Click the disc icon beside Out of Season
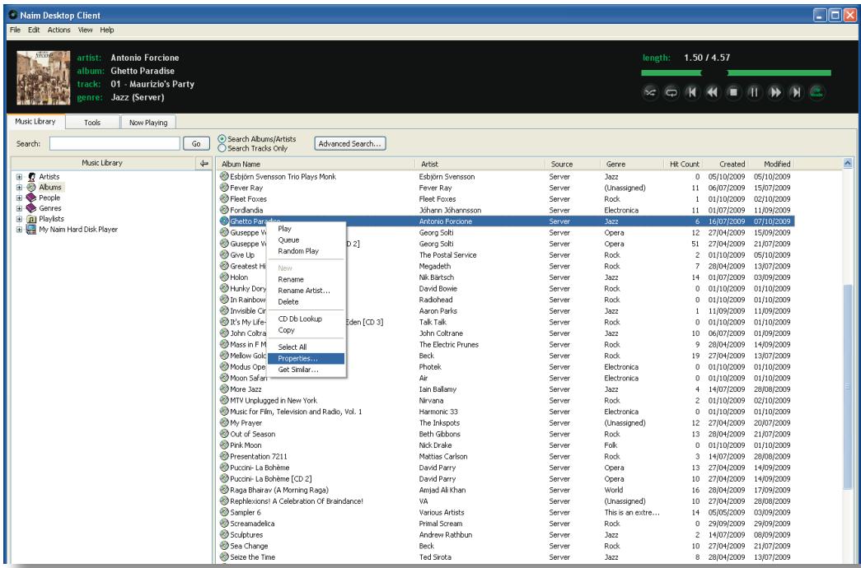 224,434
